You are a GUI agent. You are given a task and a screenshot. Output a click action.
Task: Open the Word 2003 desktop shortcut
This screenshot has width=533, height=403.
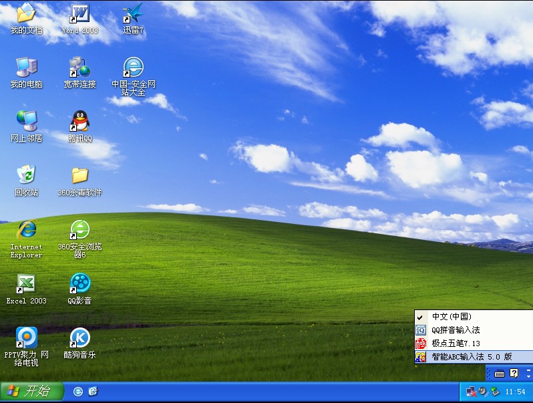pyautogui.click(x=79, y=15)
